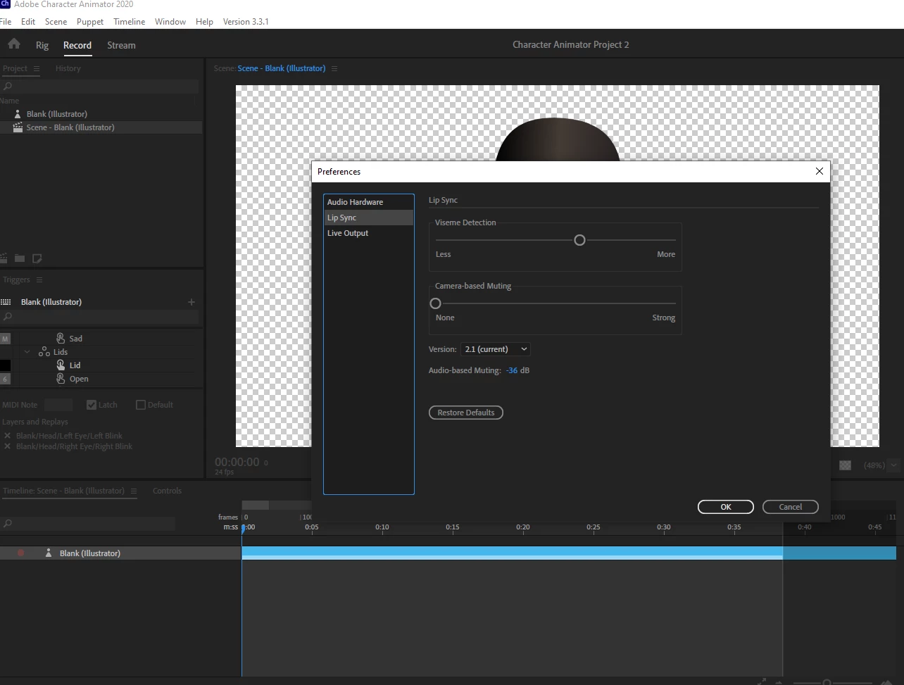Open the Scene panel menu icon
The width and height of the screenshot is (904, 685).
click(334, 68)
